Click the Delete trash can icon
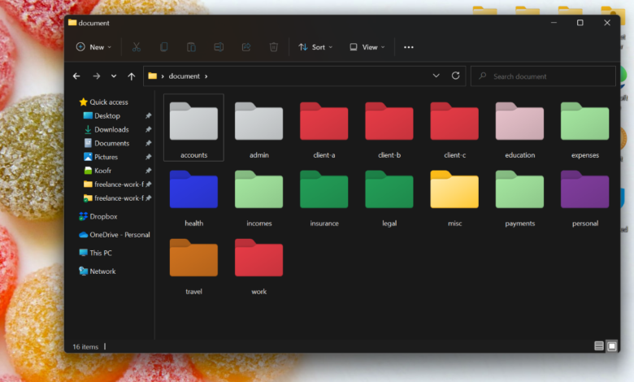 pos(274,47)
